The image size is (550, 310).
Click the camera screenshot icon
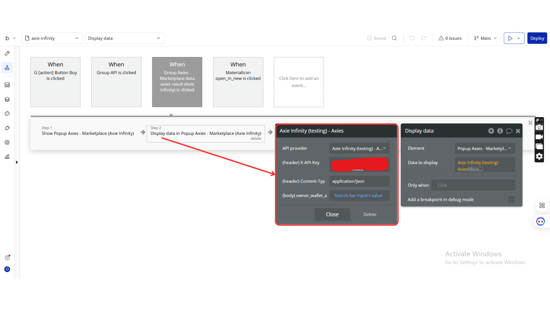[539, 127]
